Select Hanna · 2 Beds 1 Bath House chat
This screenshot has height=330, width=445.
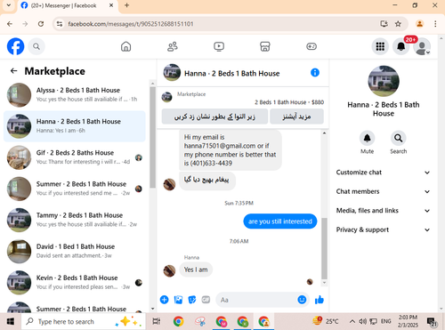[75, 126]
